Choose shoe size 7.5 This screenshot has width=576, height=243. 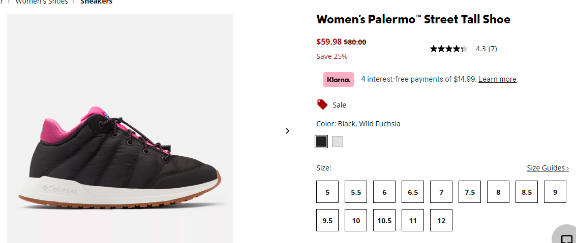[x=470, y=192]
